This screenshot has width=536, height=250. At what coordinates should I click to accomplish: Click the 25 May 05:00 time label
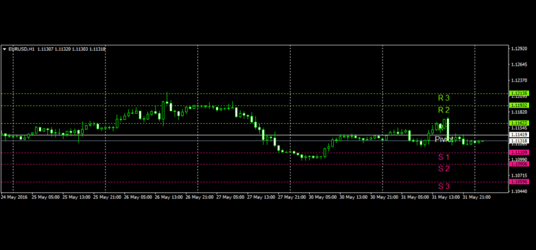click(x=45, y=197)
